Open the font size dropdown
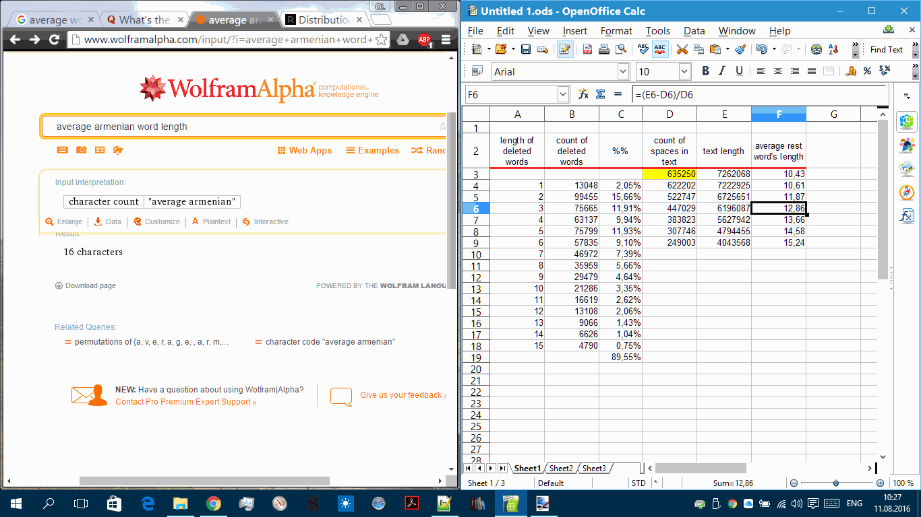The height and width of the screenshot is (517, 921). point(684,71)
